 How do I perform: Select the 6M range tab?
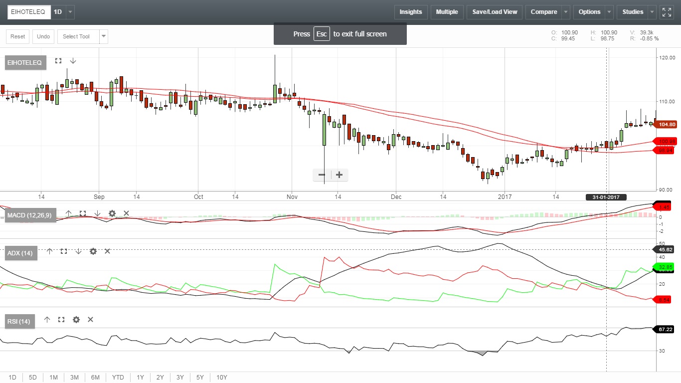tap(95, 378)
